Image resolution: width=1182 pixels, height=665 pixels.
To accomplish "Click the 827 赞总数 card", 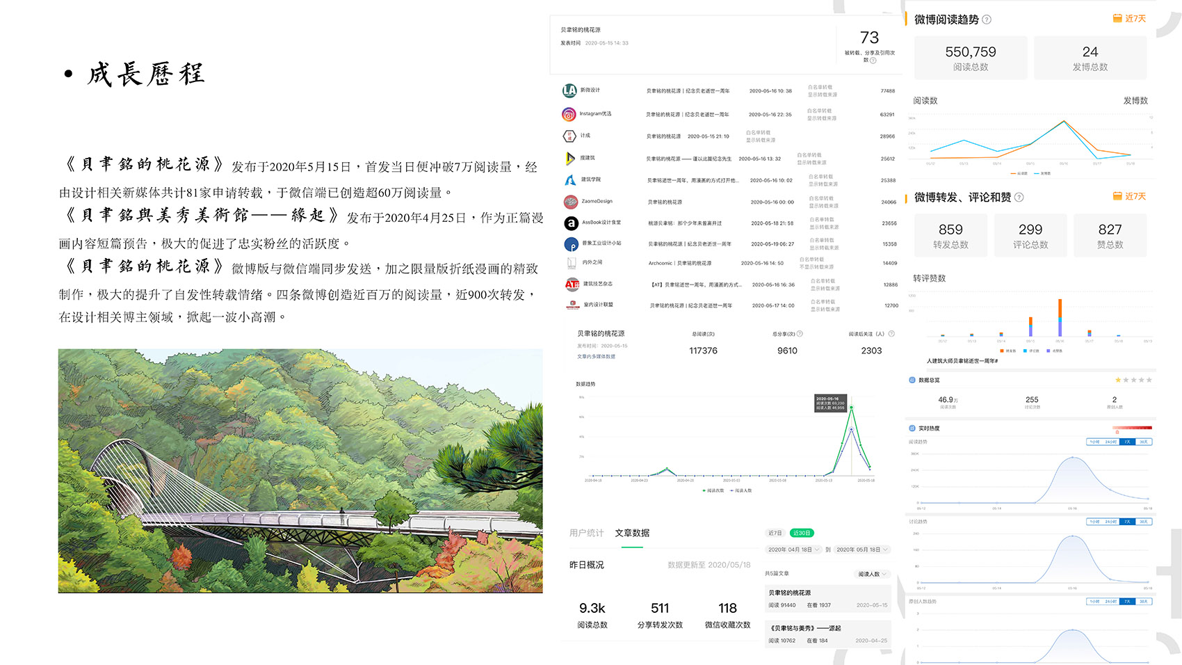I will (1110, 236).
